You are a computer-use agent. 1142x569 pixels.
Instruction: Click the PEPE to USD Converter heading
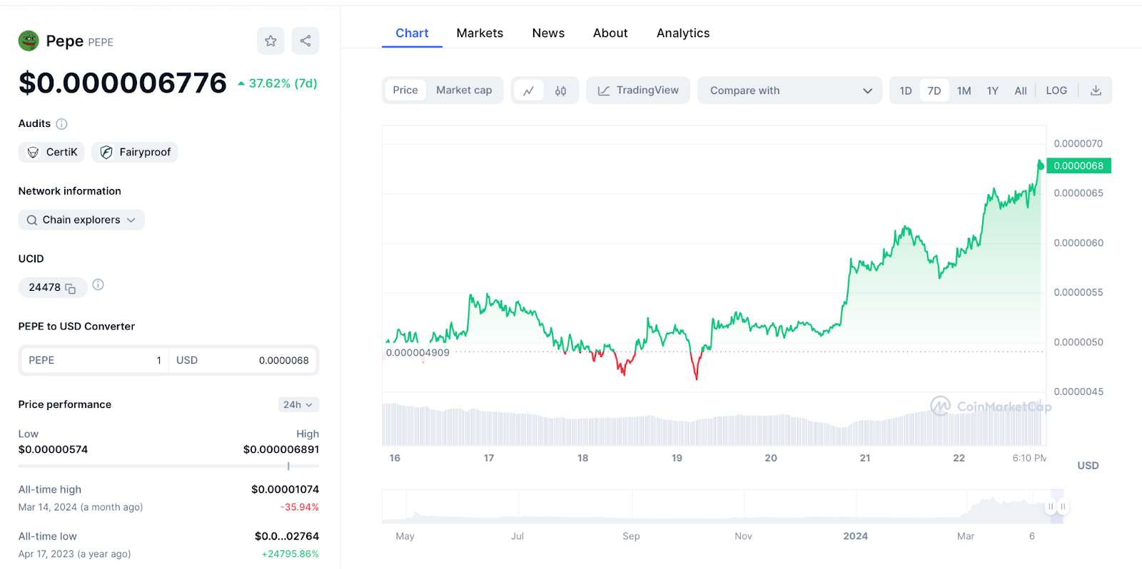(76, 327)
